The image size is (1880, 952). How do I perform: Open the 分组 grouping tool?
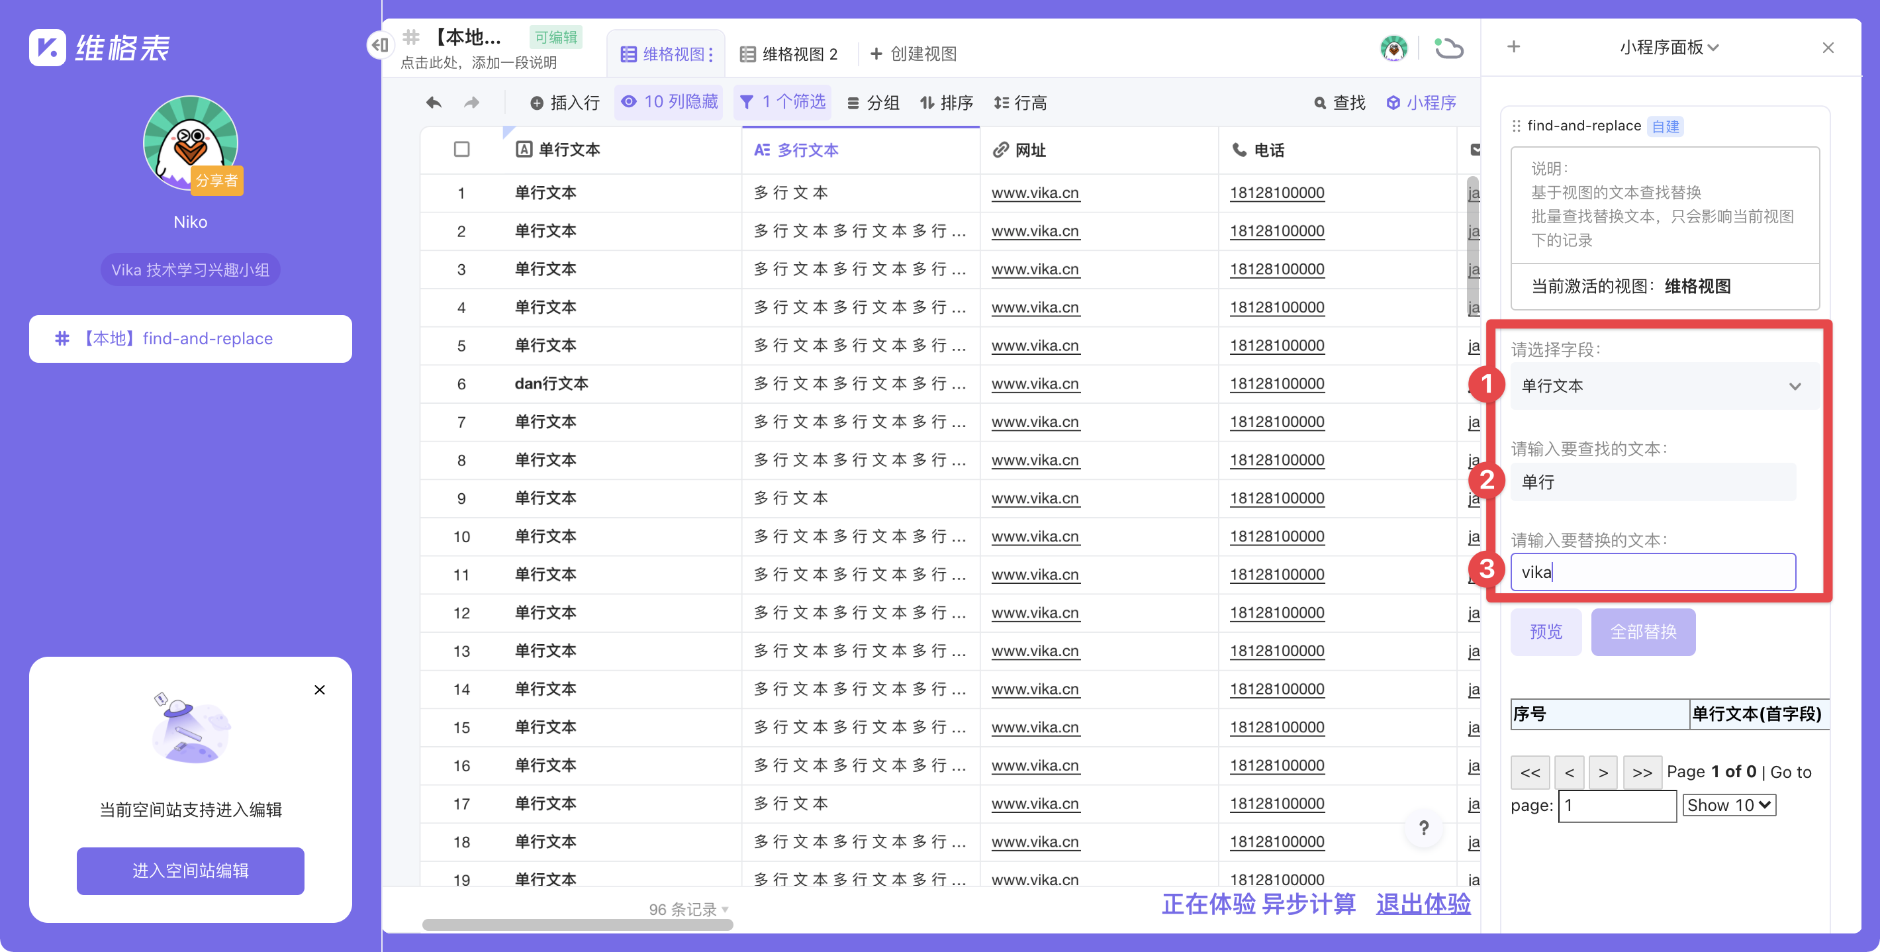coord(874,102)
